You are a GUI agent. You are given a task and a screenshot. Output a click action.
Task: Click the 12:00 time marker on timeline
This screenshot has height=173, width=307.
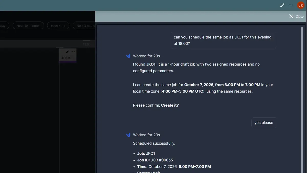point(87,44)
